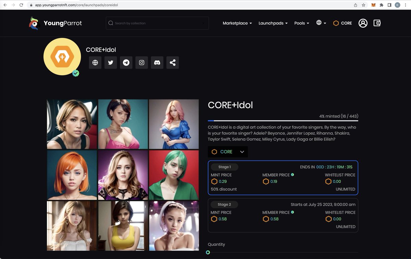Image resolution: width=411 pixels, height=259 pixels.
Task: Click the '50% discount' label
Action: (x=224, y=189)
